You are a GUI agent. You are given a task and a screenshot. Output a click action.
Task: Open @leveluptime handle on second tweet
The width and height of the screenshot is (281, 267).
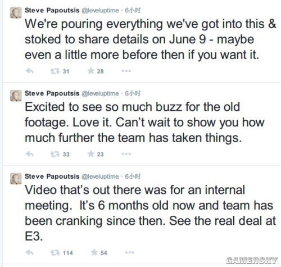pos(100,93)
